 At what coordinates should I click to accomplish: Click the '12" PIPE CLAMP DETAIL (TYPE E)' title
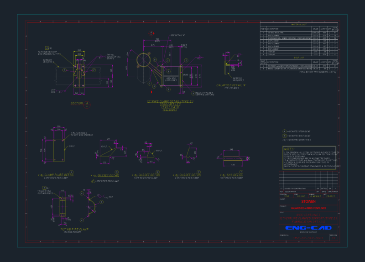point(170,101)
